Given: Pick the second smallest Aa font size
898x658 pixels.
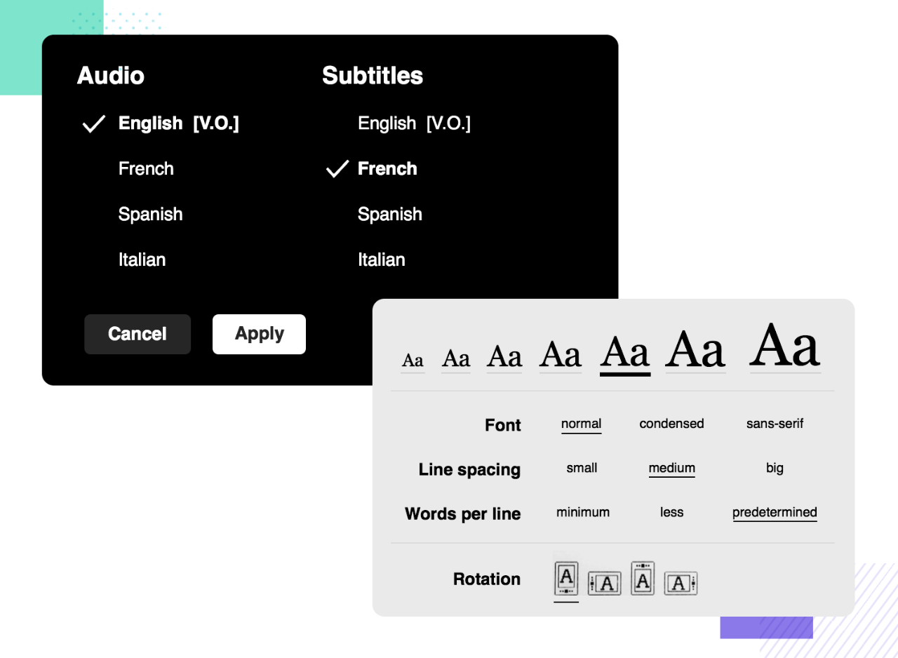Looking at the screenshot, I should tap(456, 358).
